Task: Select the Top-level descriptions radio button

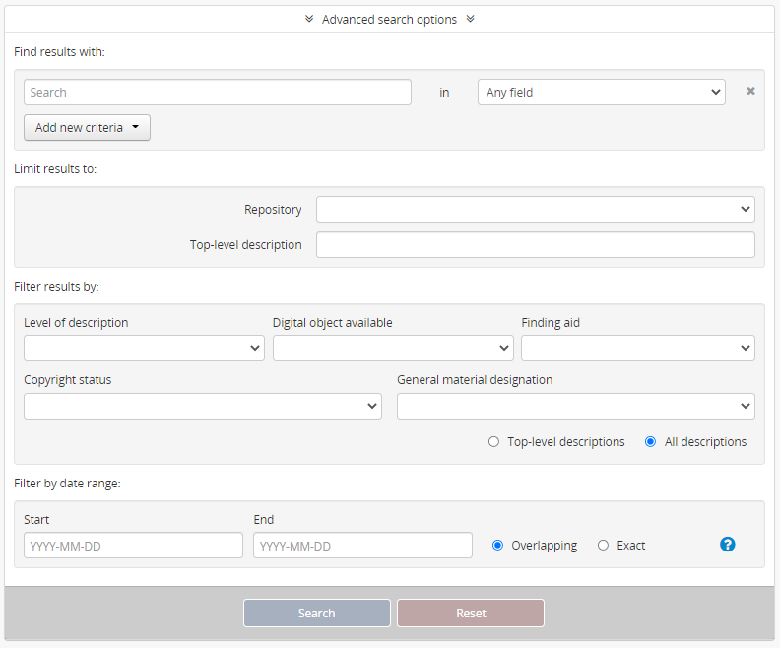Action: 494,442
